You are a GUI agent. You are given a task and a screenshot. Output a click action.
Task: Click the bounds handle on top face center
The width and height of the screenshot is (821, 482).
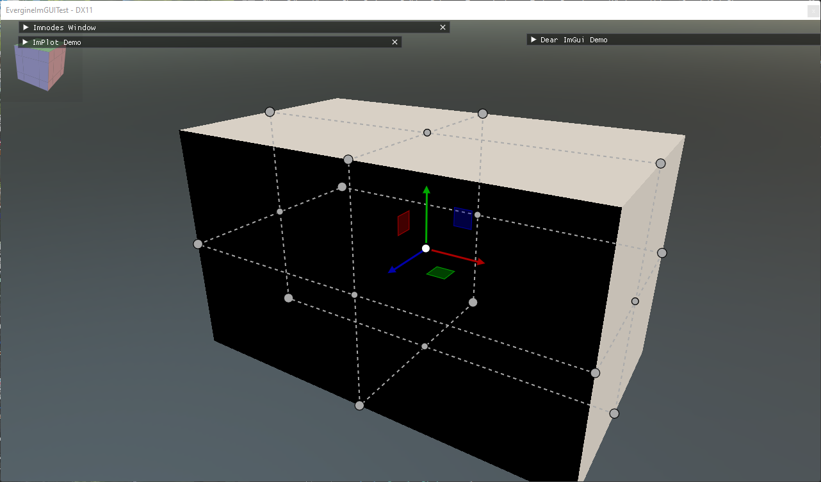[x=427, y=133]
